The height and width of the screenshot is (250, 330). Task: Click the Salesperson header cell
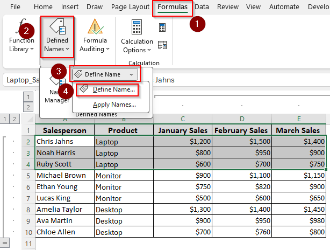[64, 130]
